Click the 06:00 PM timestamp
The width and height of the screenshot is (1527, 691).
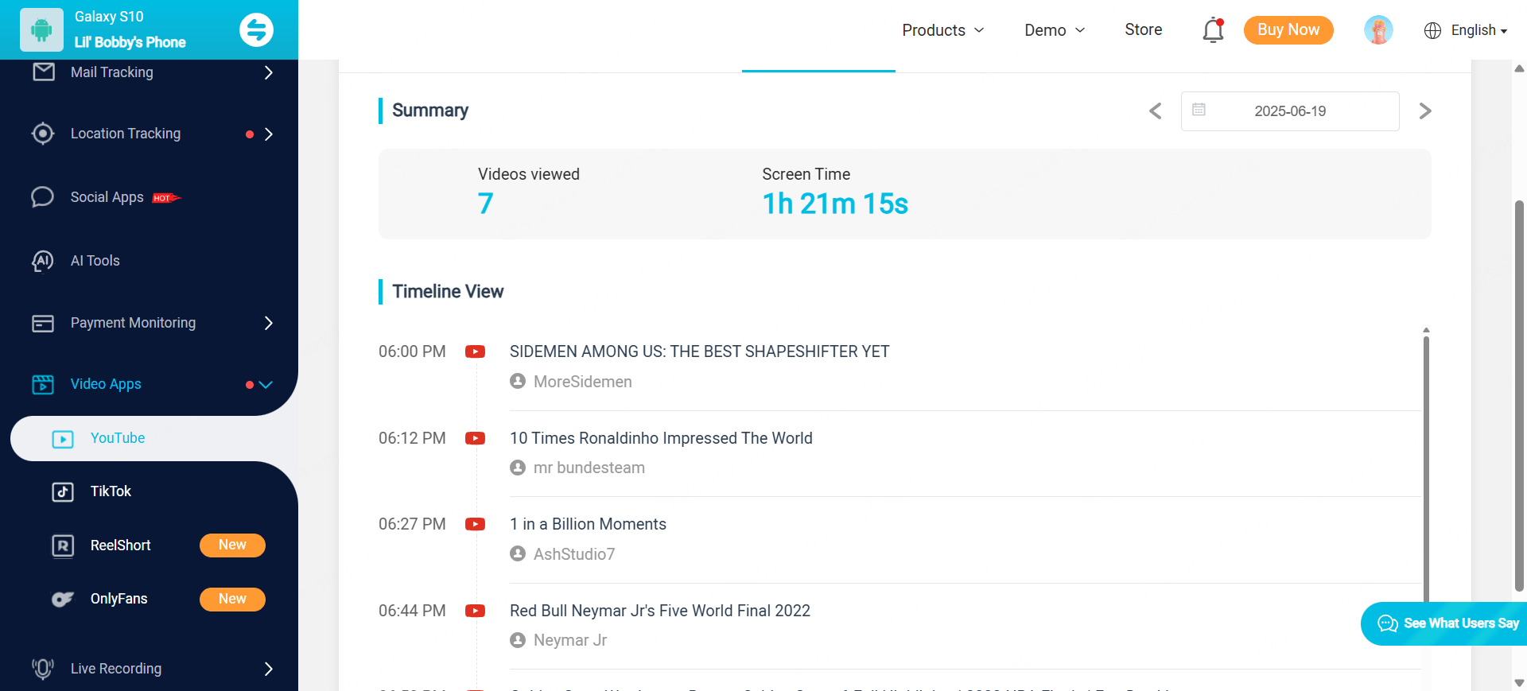pyautogui.click(x=412, y=351)
